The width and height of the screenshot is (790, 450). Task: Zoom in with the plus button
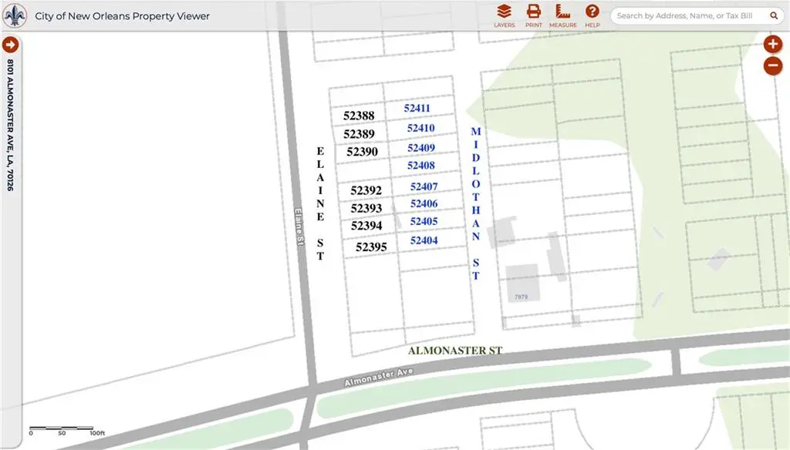772,44
